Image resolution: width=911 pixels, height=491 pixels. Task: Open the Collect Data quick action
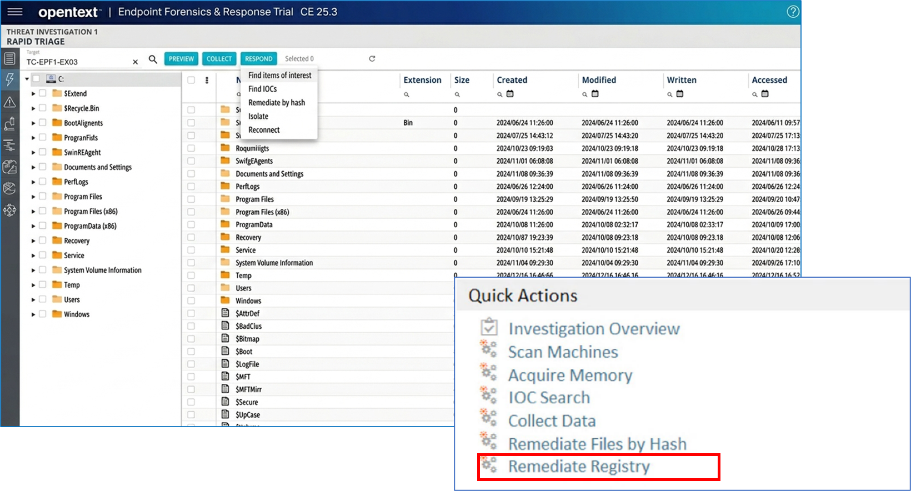click(x=552, y=421)
